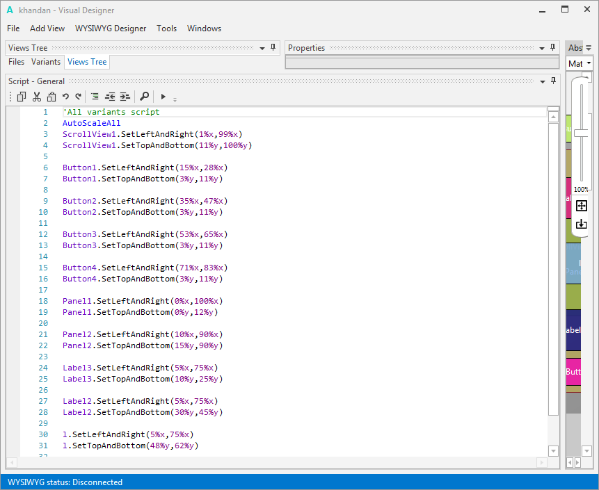This screenshot has width=599, height=490.
Task: Open the search magnifier tool
Action: (144, 97)
